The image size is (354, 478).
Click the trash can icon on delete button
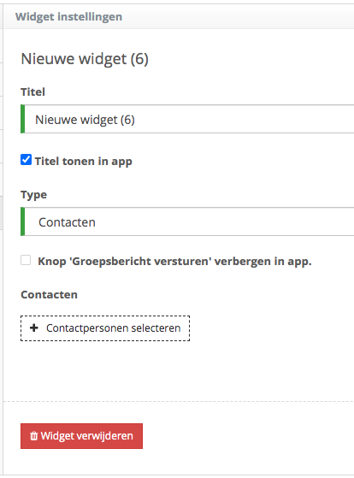[33, 436]
